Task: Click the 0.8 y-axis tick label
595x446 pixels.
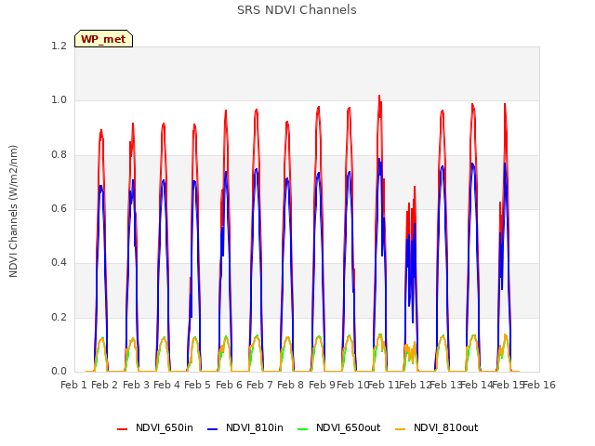Action: 59,155
